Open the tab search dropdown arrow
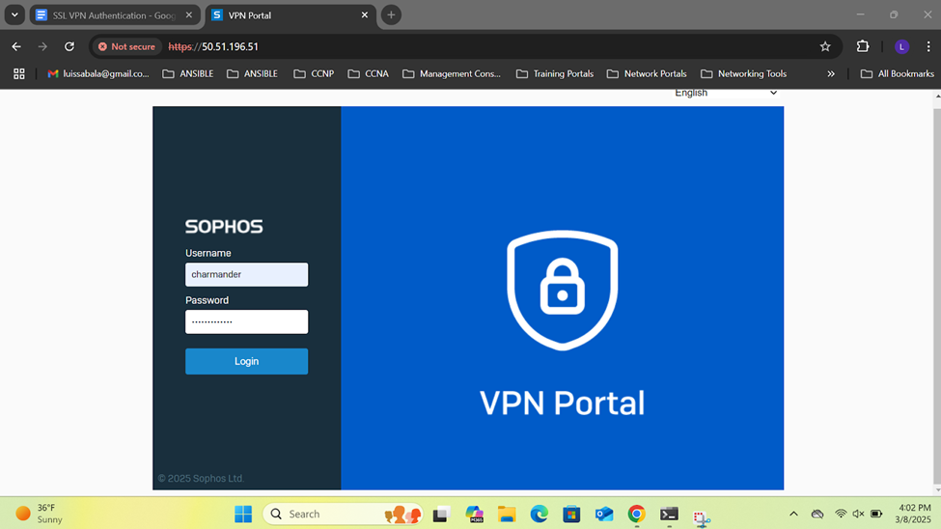This screenshot has height=529, width=941. pos(14,15)
